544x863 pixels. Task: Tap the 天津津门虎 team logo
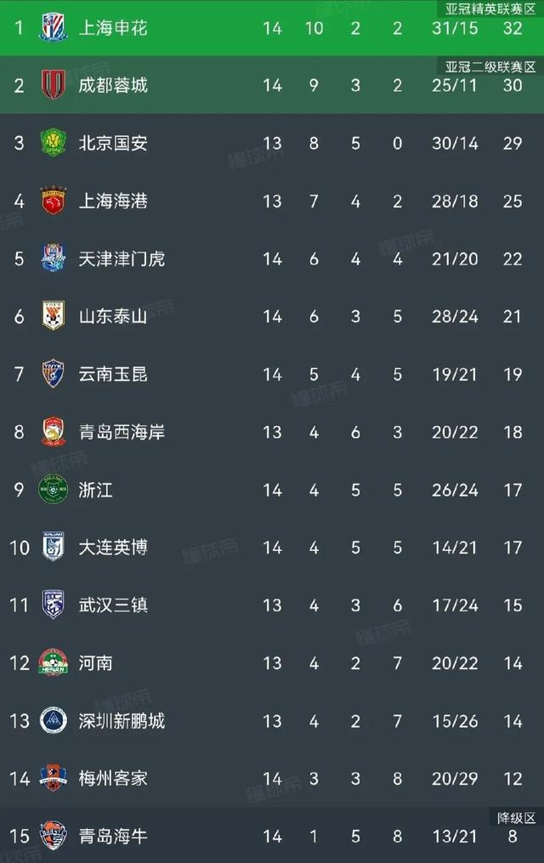click(x=54, y=258)
